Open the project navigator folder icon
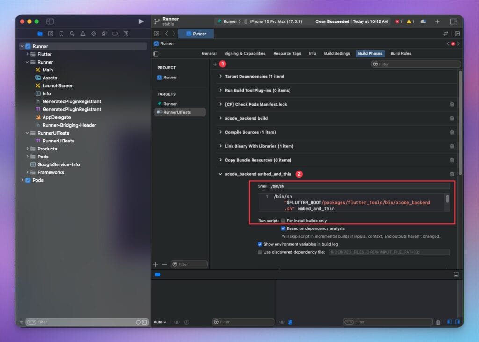Screen dimensions: 479x342 (x=40, y=34)
